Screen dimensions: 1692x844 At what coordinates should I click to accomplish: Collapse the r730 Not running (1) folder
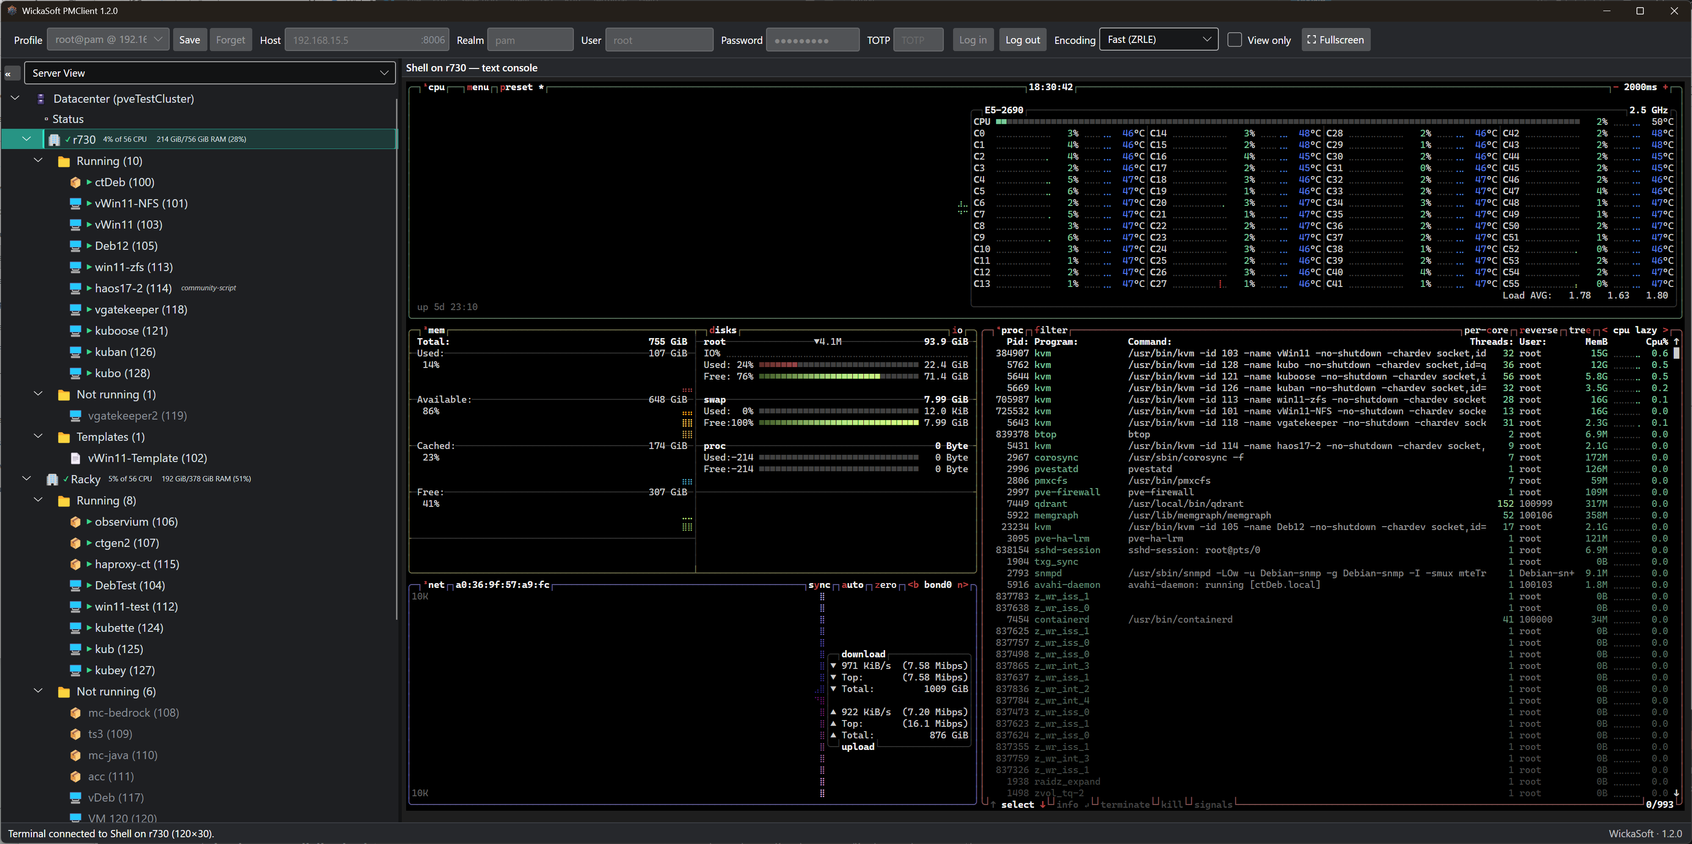coord(39,394)
